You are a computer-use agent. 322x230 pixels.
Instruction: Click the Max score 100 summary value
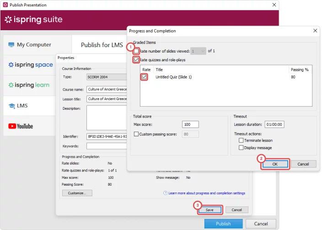pyautogui.click(x=111, y=177)
